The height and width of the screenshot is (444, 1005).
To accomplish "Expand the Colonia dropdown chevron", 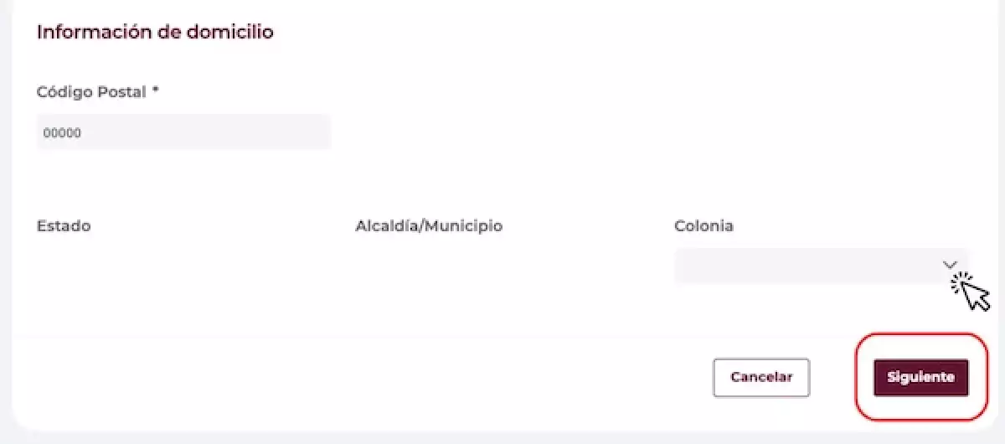I will 950,265.
